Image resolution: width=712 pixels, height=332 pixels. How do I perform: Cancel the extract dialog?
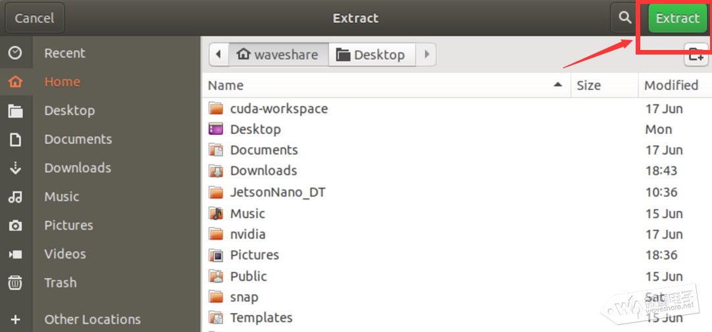pyautogui.click(x=34, y=18)
